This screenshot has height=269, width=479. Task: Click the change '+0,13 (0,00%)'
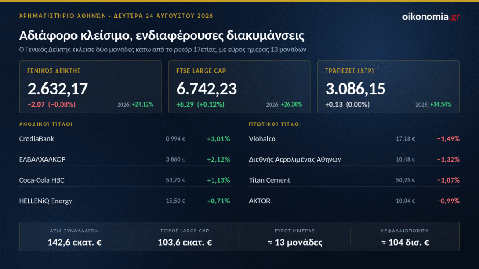pyautogui.click(x=347, y=104)
